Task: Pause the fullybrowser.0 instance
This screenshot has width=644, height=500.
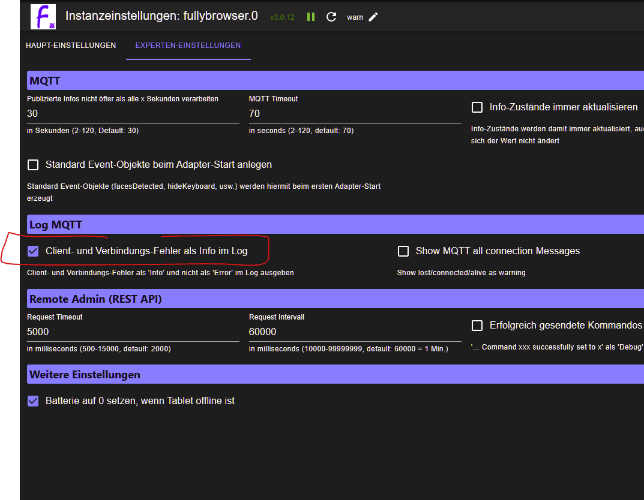Action: click(311, 17)
